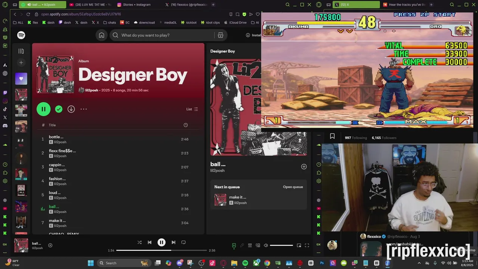The width and height of the screenshot is (478, 269).
Task: Go to Spotify home
Action: tap(102, 35)
